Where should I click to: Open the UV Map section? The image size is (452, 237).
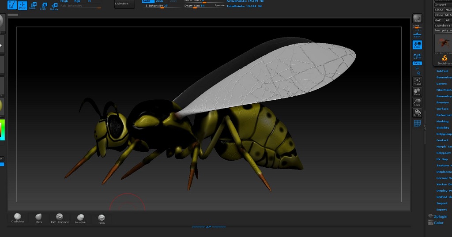tap(442, 159)
